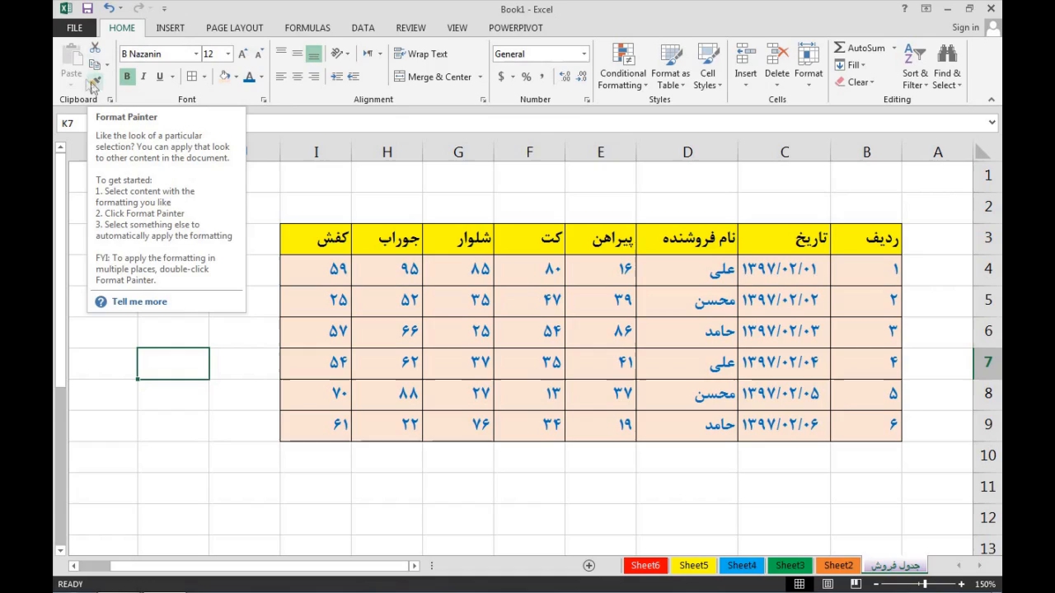Add a new sheet with plus icon

[x=588, y=565]
